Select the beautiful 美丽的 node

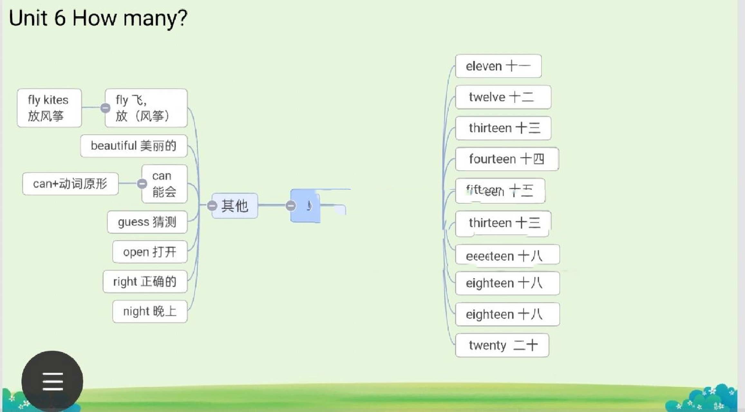[x=134, y=146]
